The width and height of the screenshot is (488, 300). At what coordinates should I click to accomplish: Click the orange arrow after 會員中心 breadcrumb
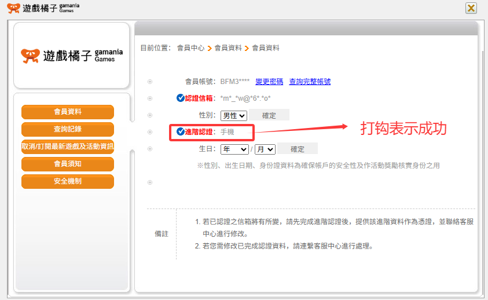coord(210,48)
